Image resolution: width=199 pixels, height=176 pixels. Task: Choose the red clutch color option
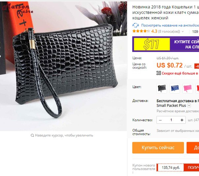pyautogui.click(x=197, y=88)
